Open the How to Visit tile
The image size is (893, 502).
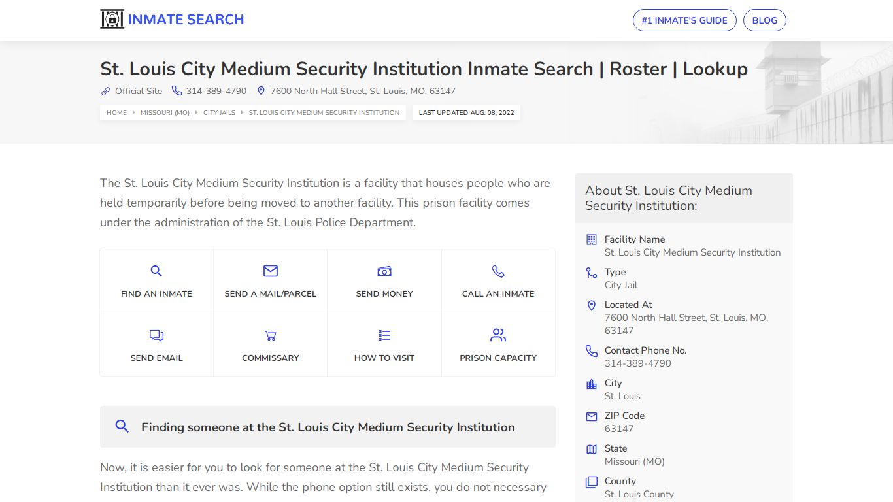coord(384,344)
